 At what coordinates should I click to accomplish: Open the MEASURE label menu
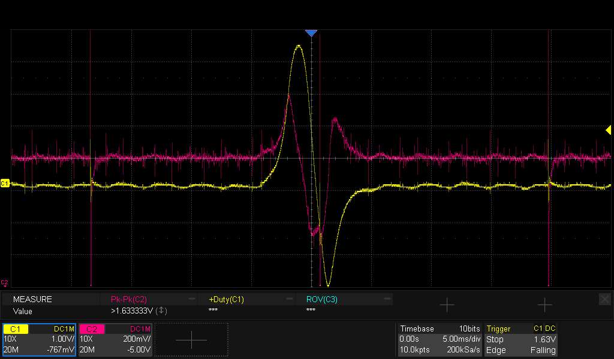click(33, 299)
